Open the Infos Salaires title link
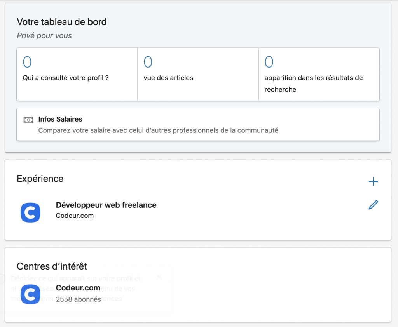Screen dimensions: 398x327 click(60, 119)
